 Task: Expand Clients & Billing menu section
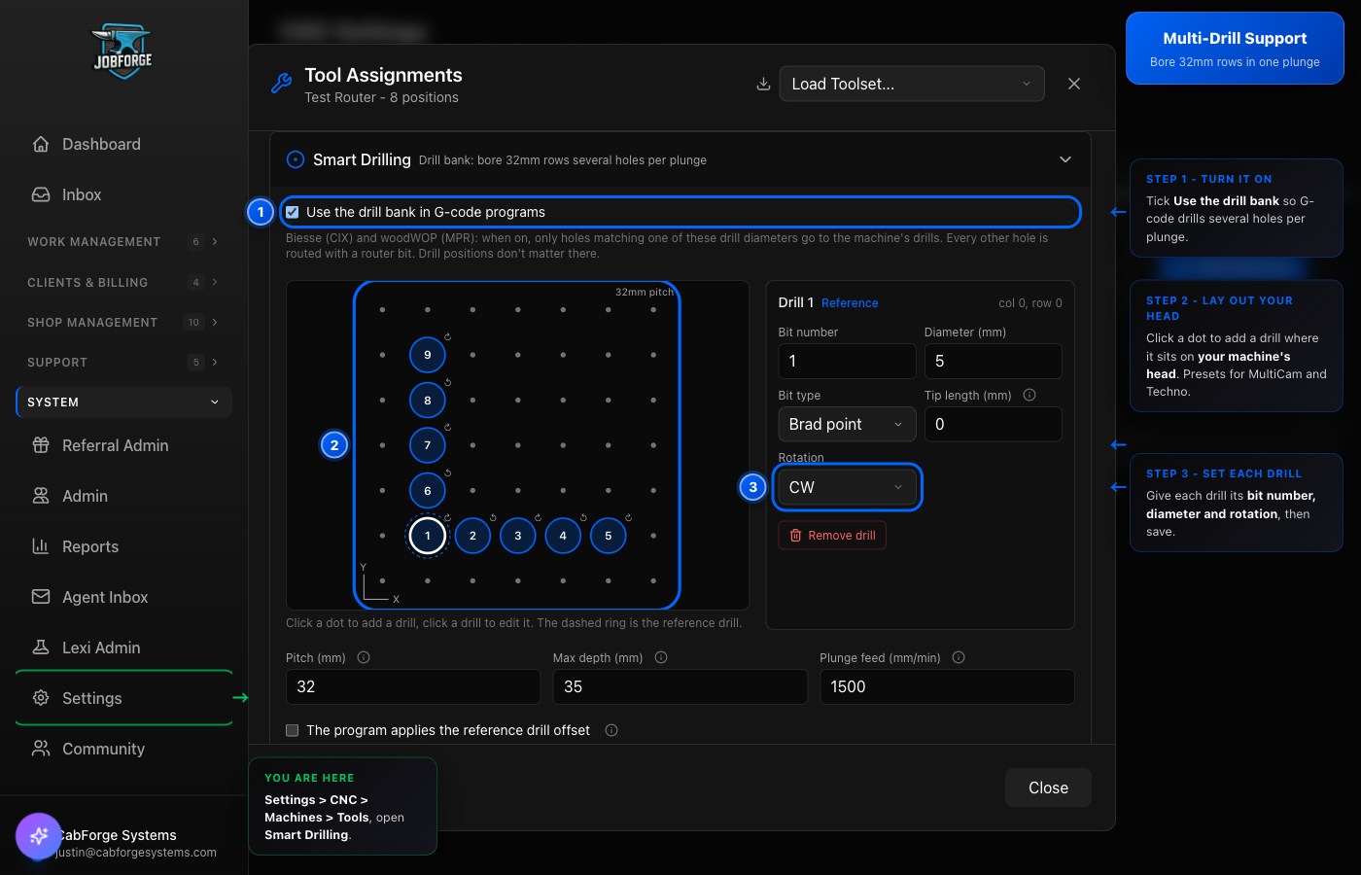[x=123, y=282]
